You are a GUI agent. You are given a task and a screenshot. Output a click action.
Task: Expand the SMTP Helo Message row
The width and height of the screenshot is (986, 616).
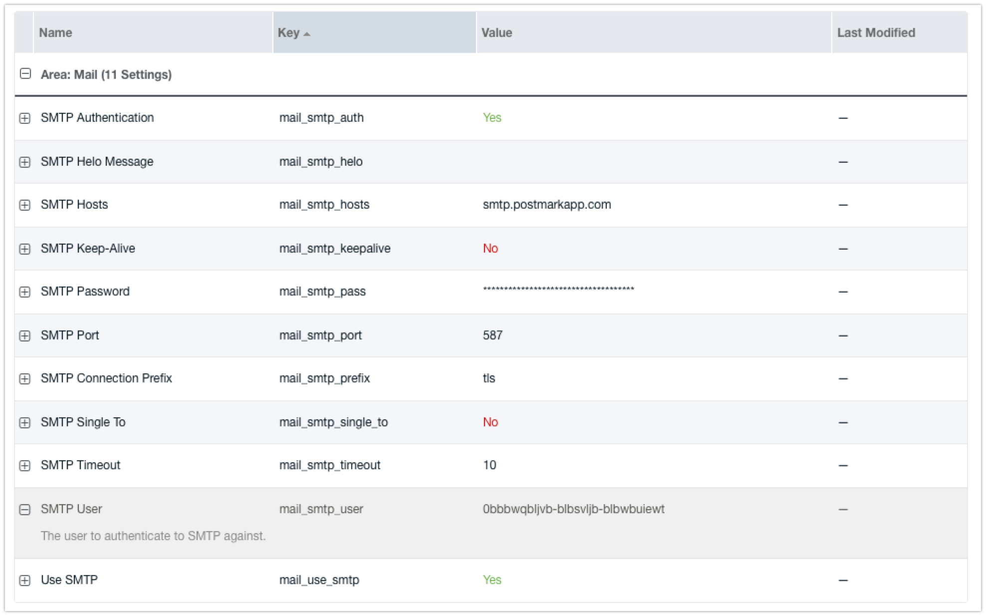point(24,162)
